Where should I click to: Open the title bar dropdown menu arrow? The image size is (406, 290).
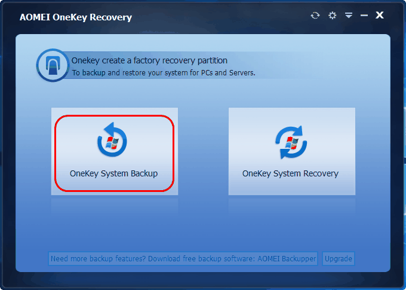point(349,16)
